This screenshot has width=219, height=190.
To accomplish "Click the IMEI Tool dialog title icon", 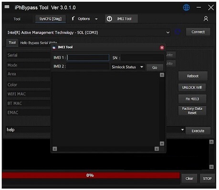I will click(54, 47).
